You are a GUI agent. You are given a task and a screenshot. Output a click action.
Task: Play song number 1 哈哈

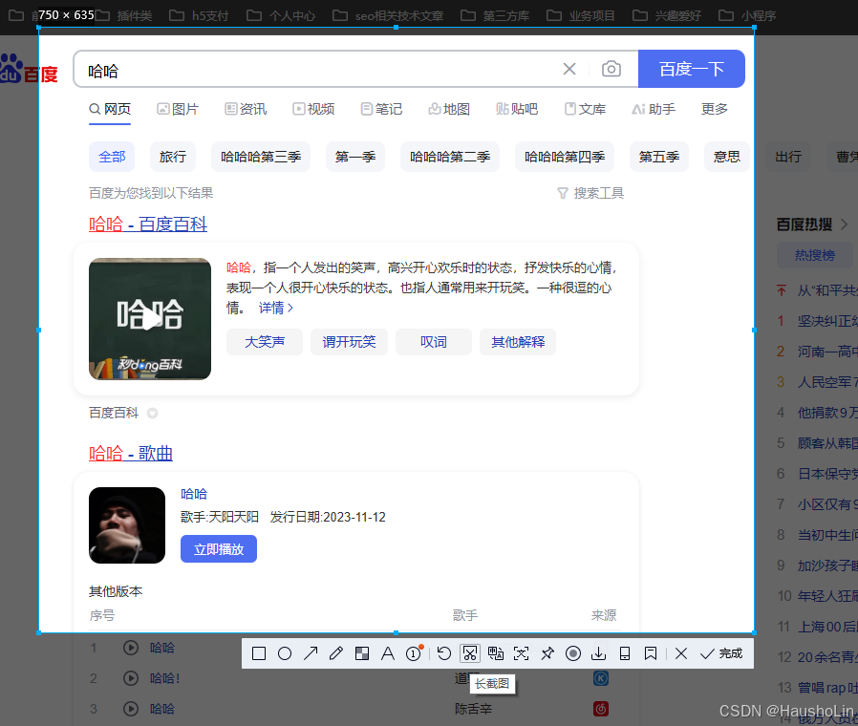pos(131,648)
